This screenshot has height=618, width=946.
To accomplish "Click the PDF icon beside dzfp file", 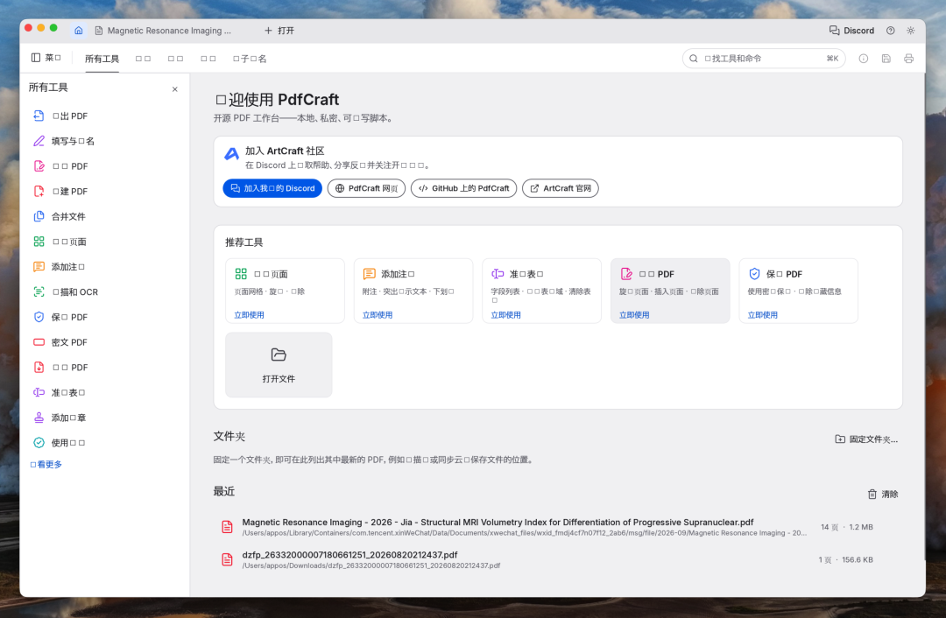I will [227, 559].
